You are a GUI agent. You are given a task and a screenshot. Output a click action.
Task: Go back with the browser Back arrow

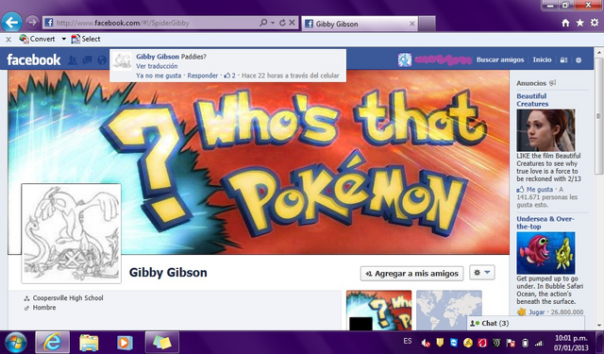pos(11,23)
